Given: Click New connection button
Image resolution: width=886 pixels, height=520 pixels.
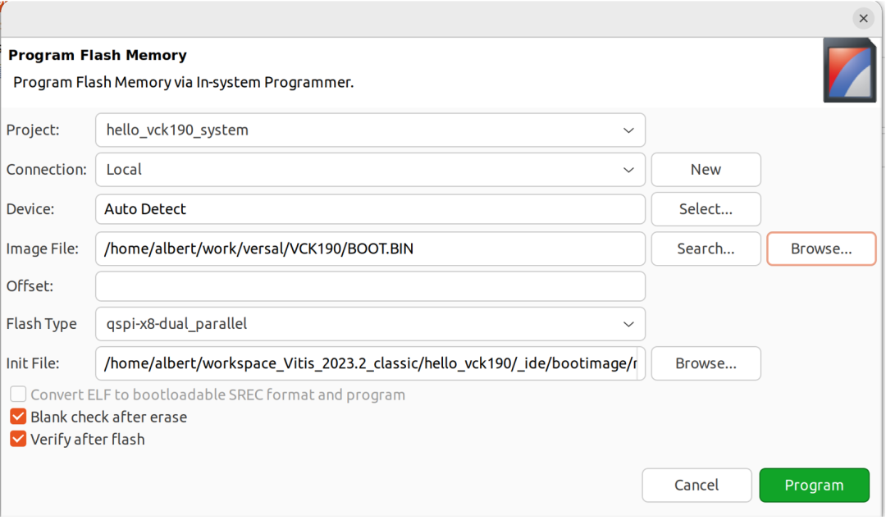Looking at the screenshot, I should coord(706,170).
